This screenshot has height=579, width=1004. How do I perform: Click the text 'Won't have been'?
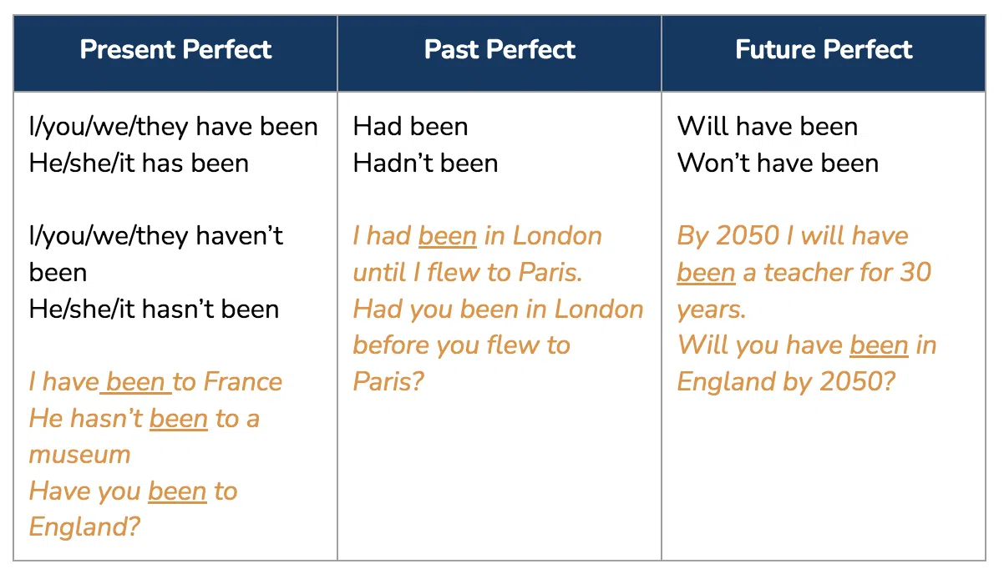pos(778,163)
